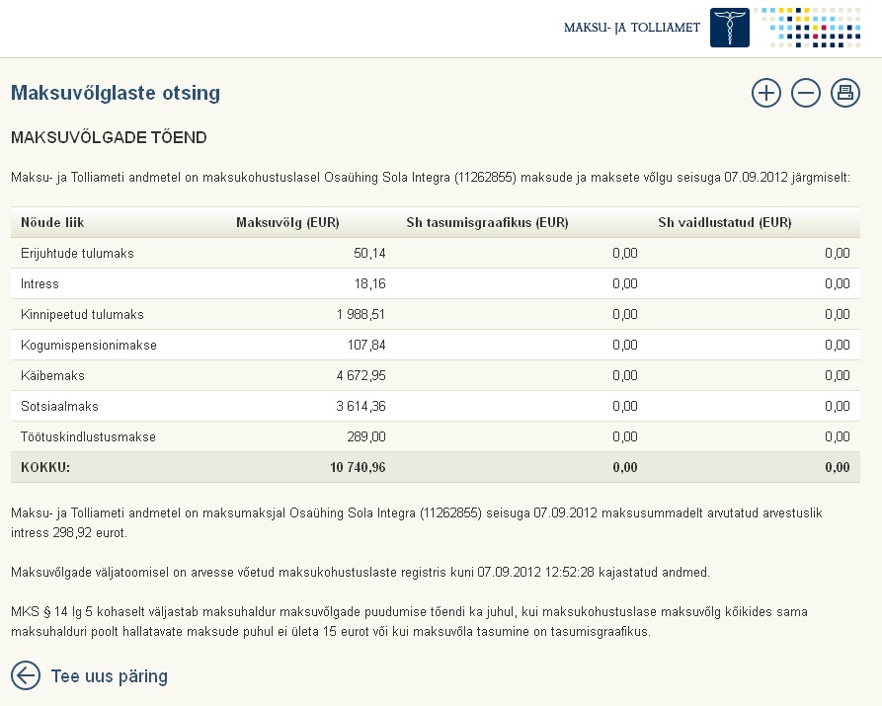
Task: Select the 'Kogumispensionimakse' row label
Action: 88,345
